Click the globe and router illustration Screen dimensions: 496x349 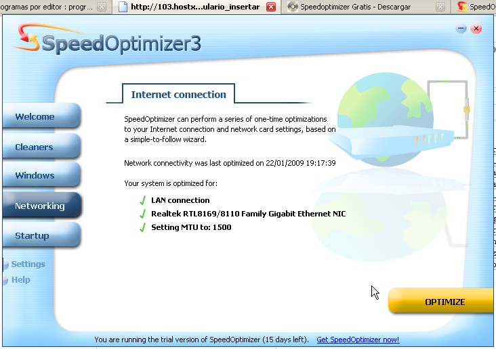click(x=398, y=120)
